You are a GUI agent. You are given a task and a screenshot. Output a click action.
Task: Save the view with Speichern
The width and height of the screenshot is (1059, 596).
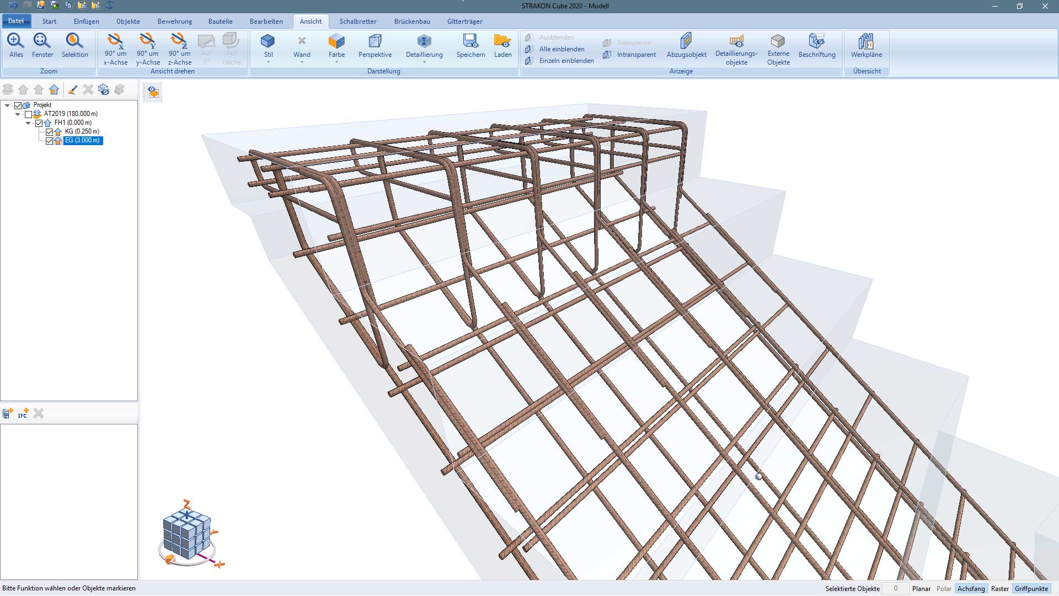(470, 45)
